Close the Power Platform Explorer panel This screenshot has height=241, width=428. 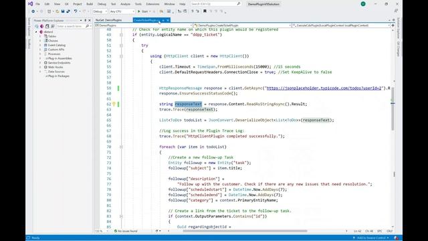click(x=90, y=21)
